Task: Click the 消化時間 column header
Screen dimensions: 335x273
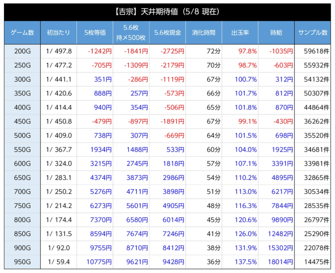Action: [203, 33]
